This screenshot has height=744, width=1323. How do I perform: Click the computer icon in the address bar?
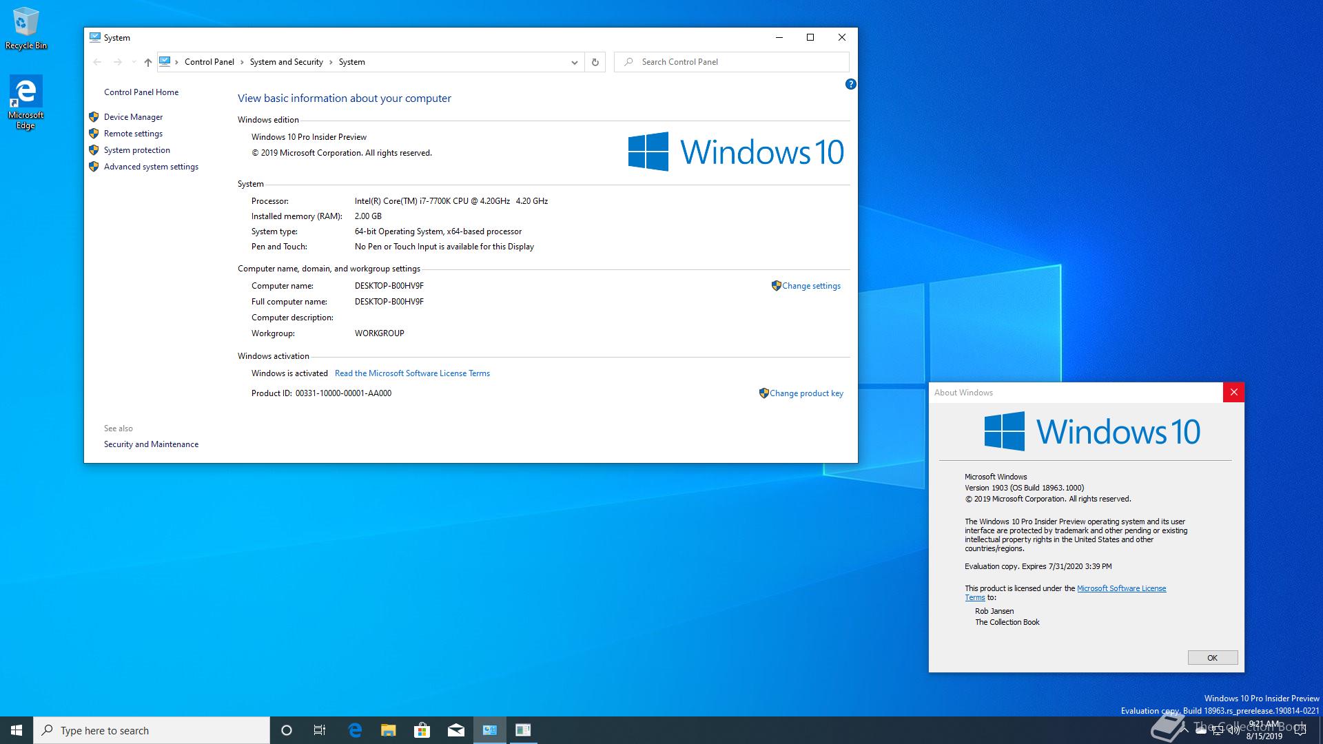[x=165, y=61]
